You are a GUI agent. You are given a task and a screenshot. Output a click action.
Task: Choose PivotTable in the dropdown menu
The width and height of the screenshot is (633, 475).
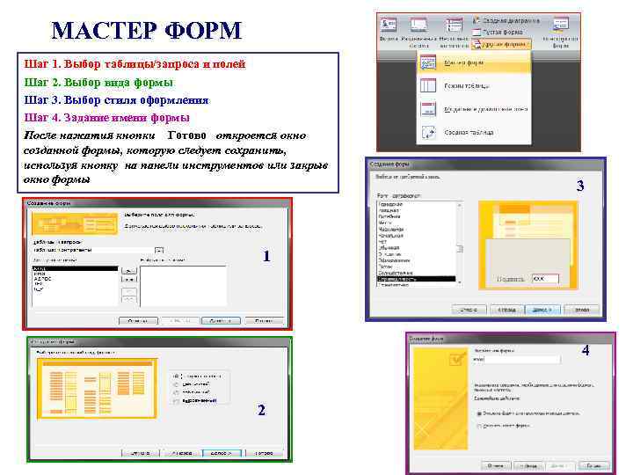tap(474, 132)
